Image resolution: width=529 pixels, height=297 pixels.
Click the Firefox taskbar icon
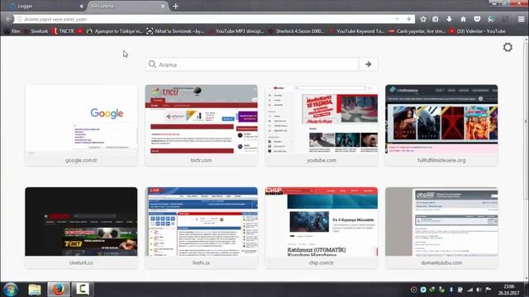pyautogui.click(x=59, y=290)
